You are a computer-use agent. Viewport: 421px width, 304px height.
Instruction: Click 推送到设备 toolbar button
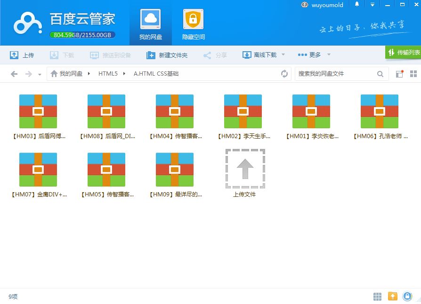tap(110, 55)
